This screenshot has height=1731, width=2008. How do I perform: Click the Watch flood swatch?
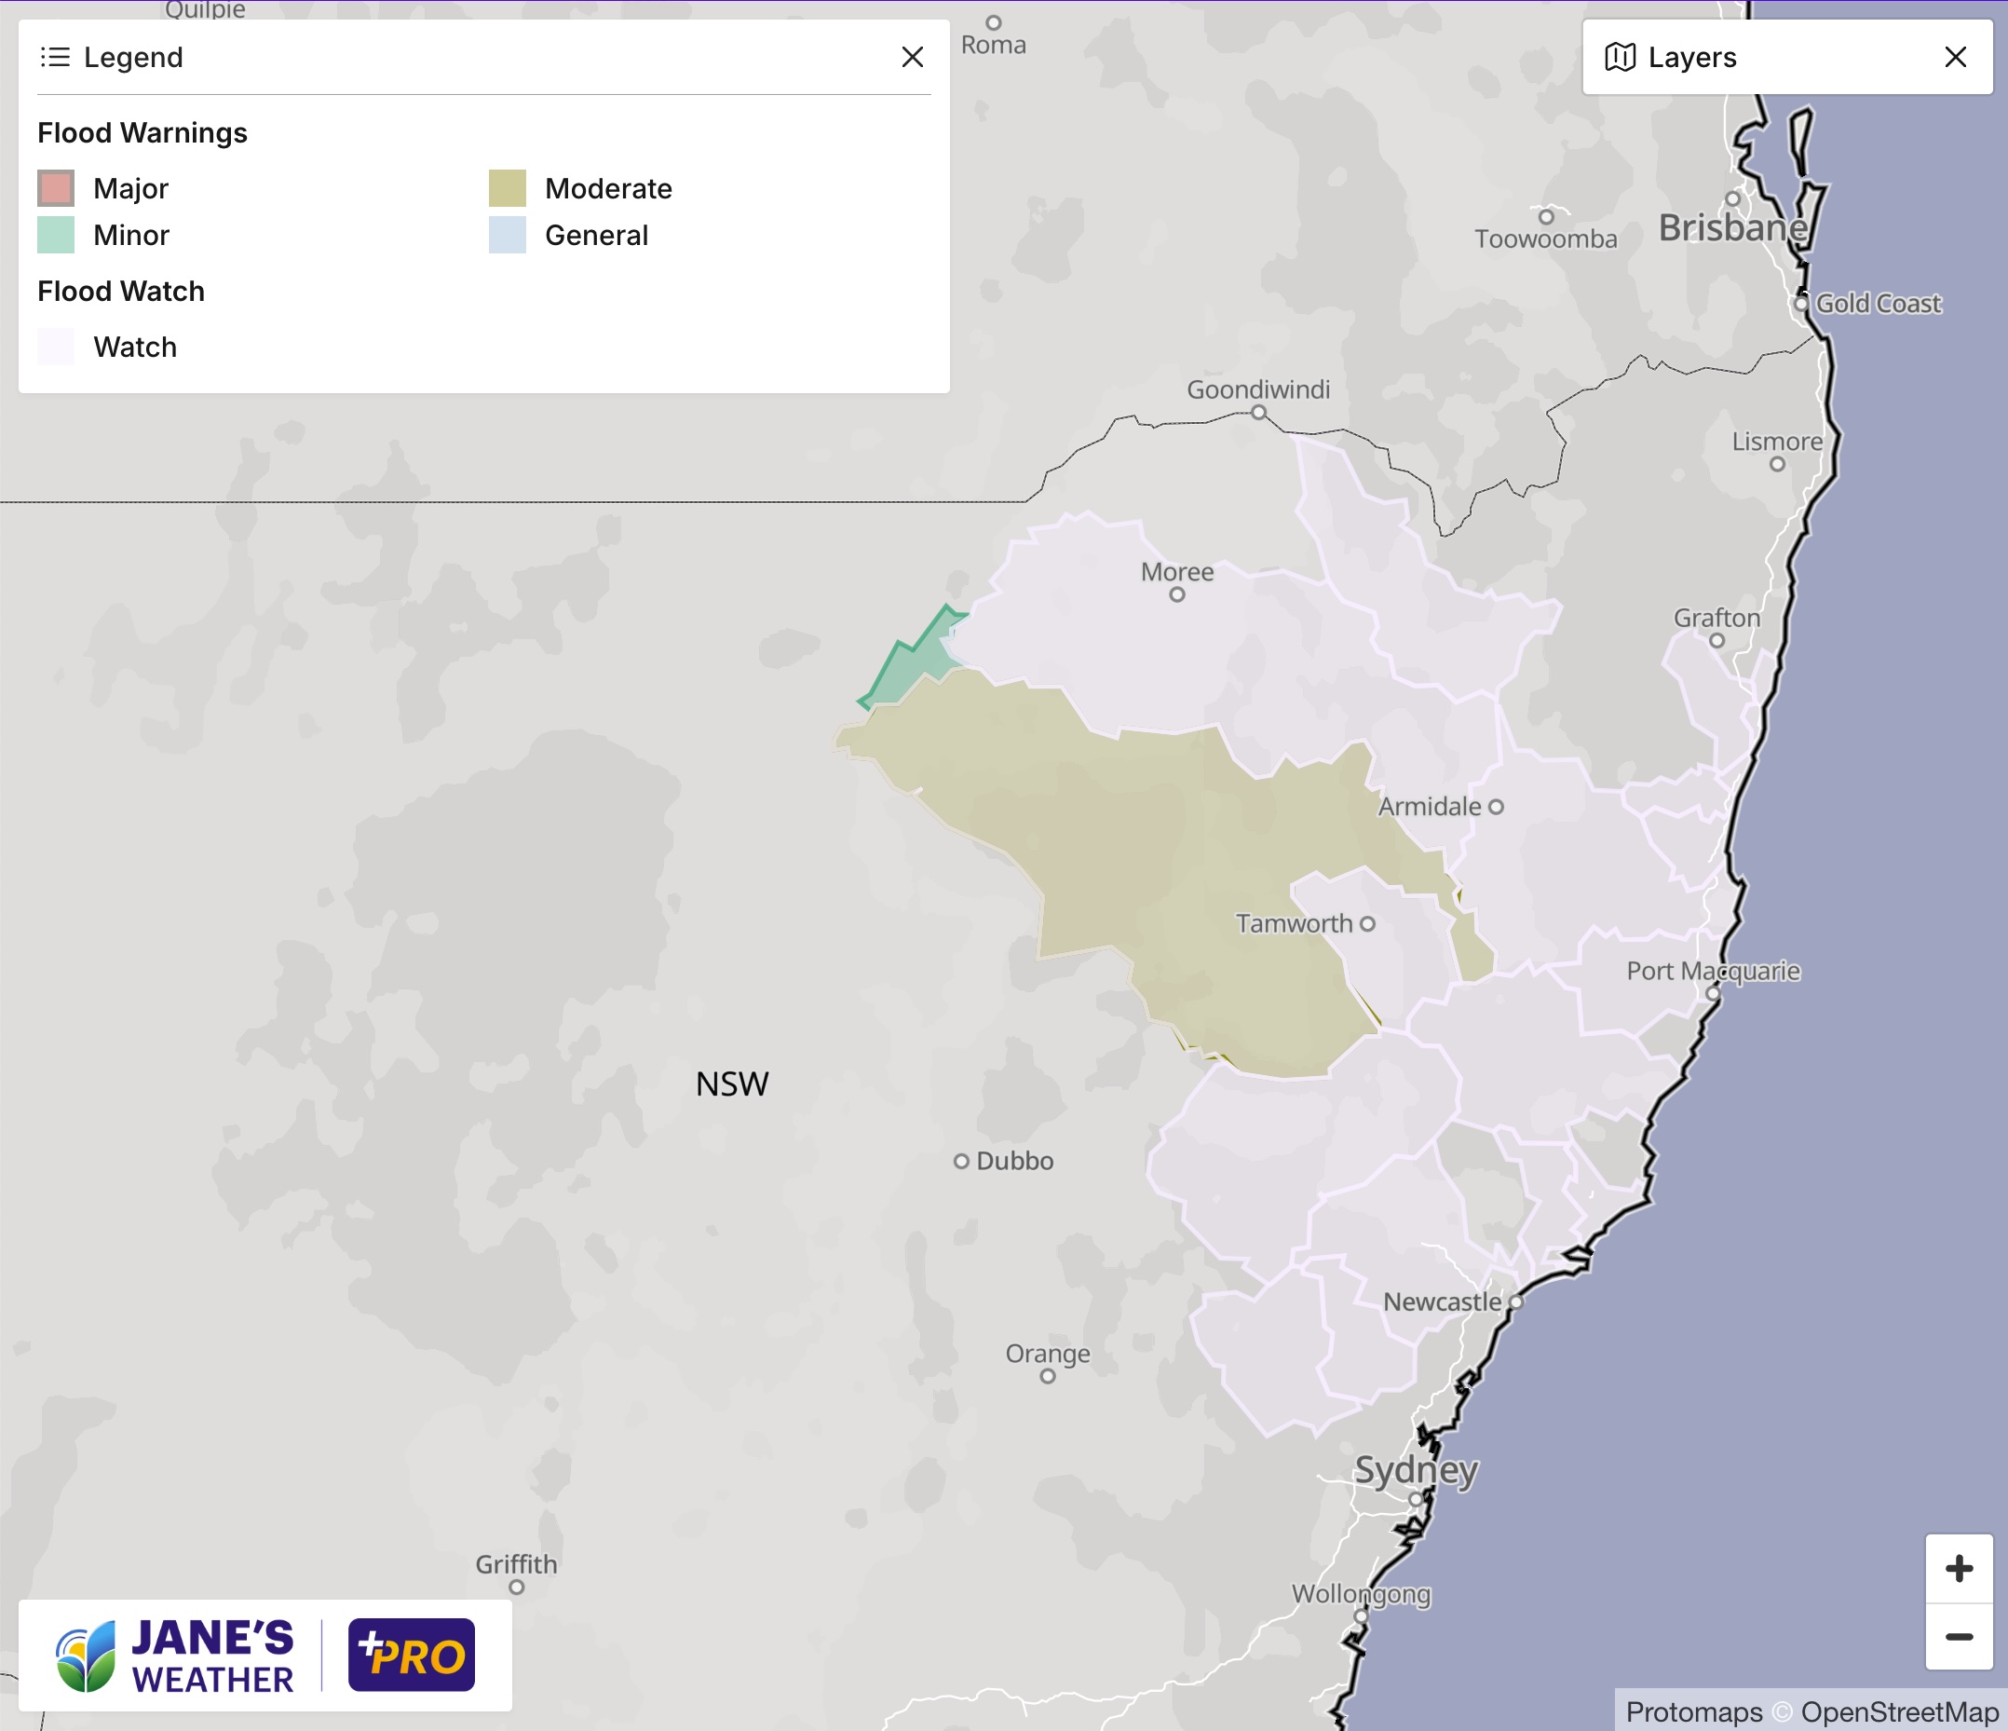tap(56, 346)
